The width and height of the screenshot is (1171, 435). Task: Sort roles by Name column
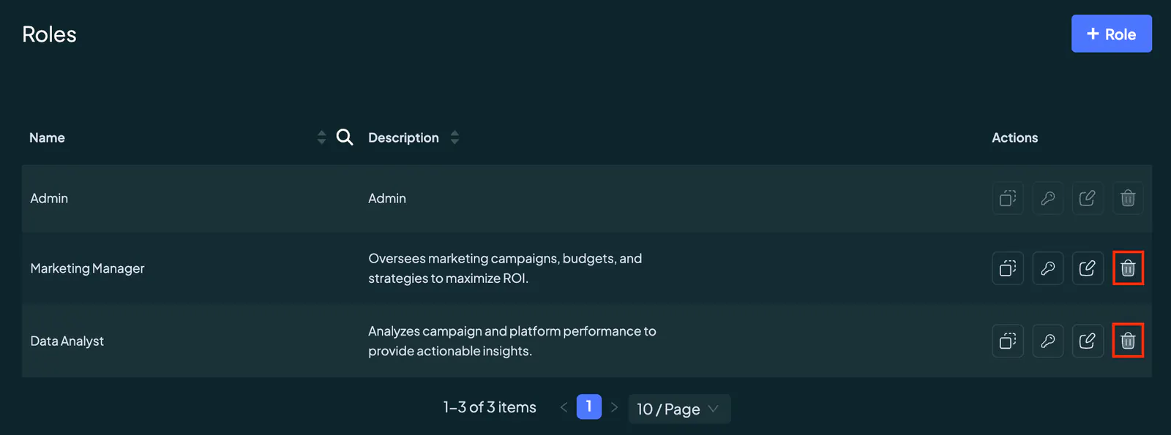click(x=321, y=137)
